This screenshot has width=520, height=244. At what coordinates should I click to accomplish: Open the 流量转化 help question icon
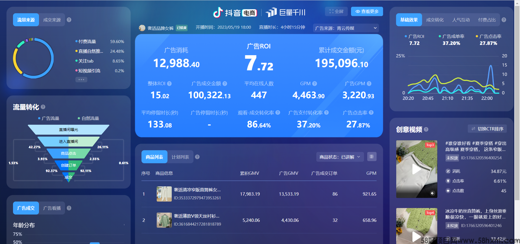click(x=43, y=107)
